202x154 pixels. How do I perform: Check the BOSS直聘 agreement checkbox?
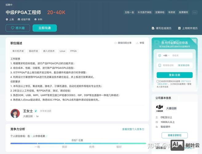coord(157,81)
